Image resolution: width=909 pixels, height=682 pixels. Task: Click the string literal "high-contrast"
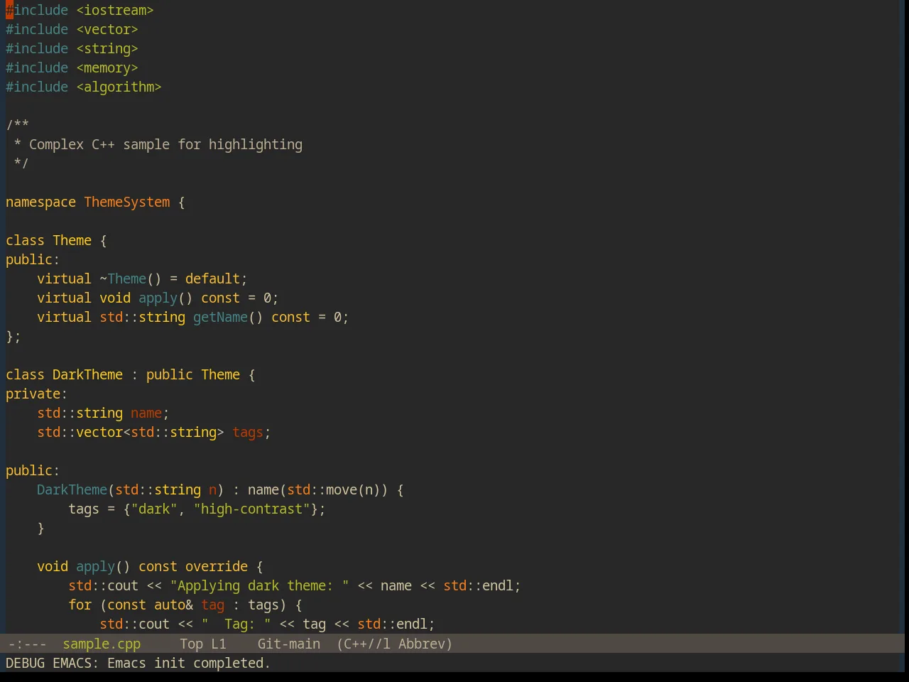click(x=252, y=509)
